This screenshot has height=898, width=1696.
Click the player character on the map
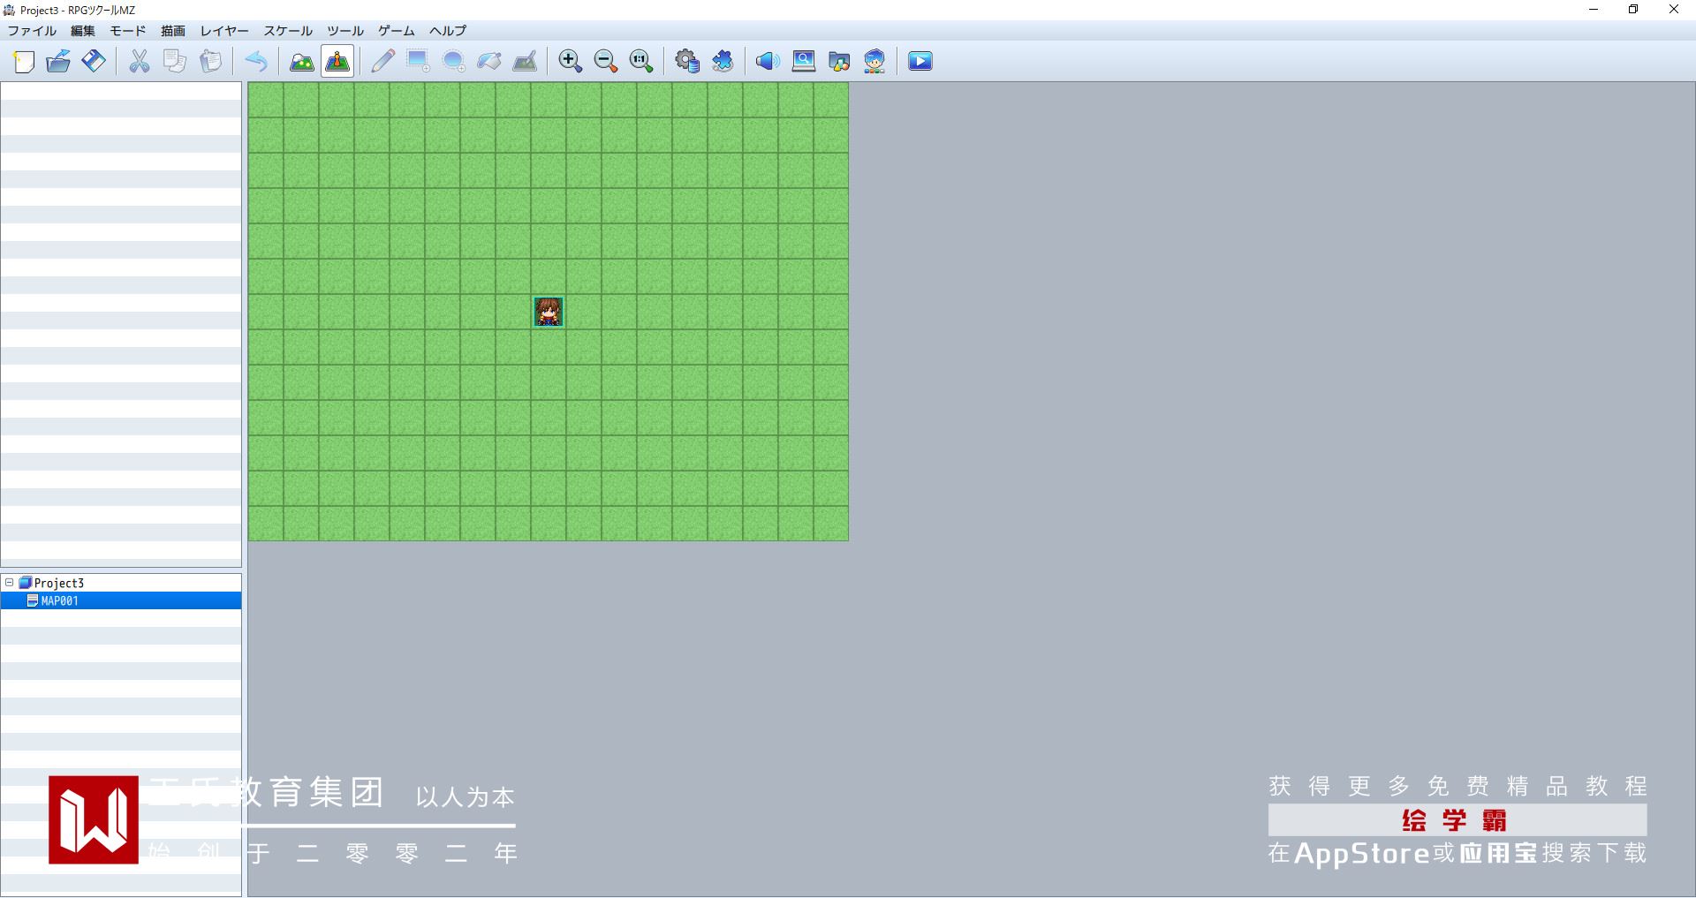[x=549, y=312]
